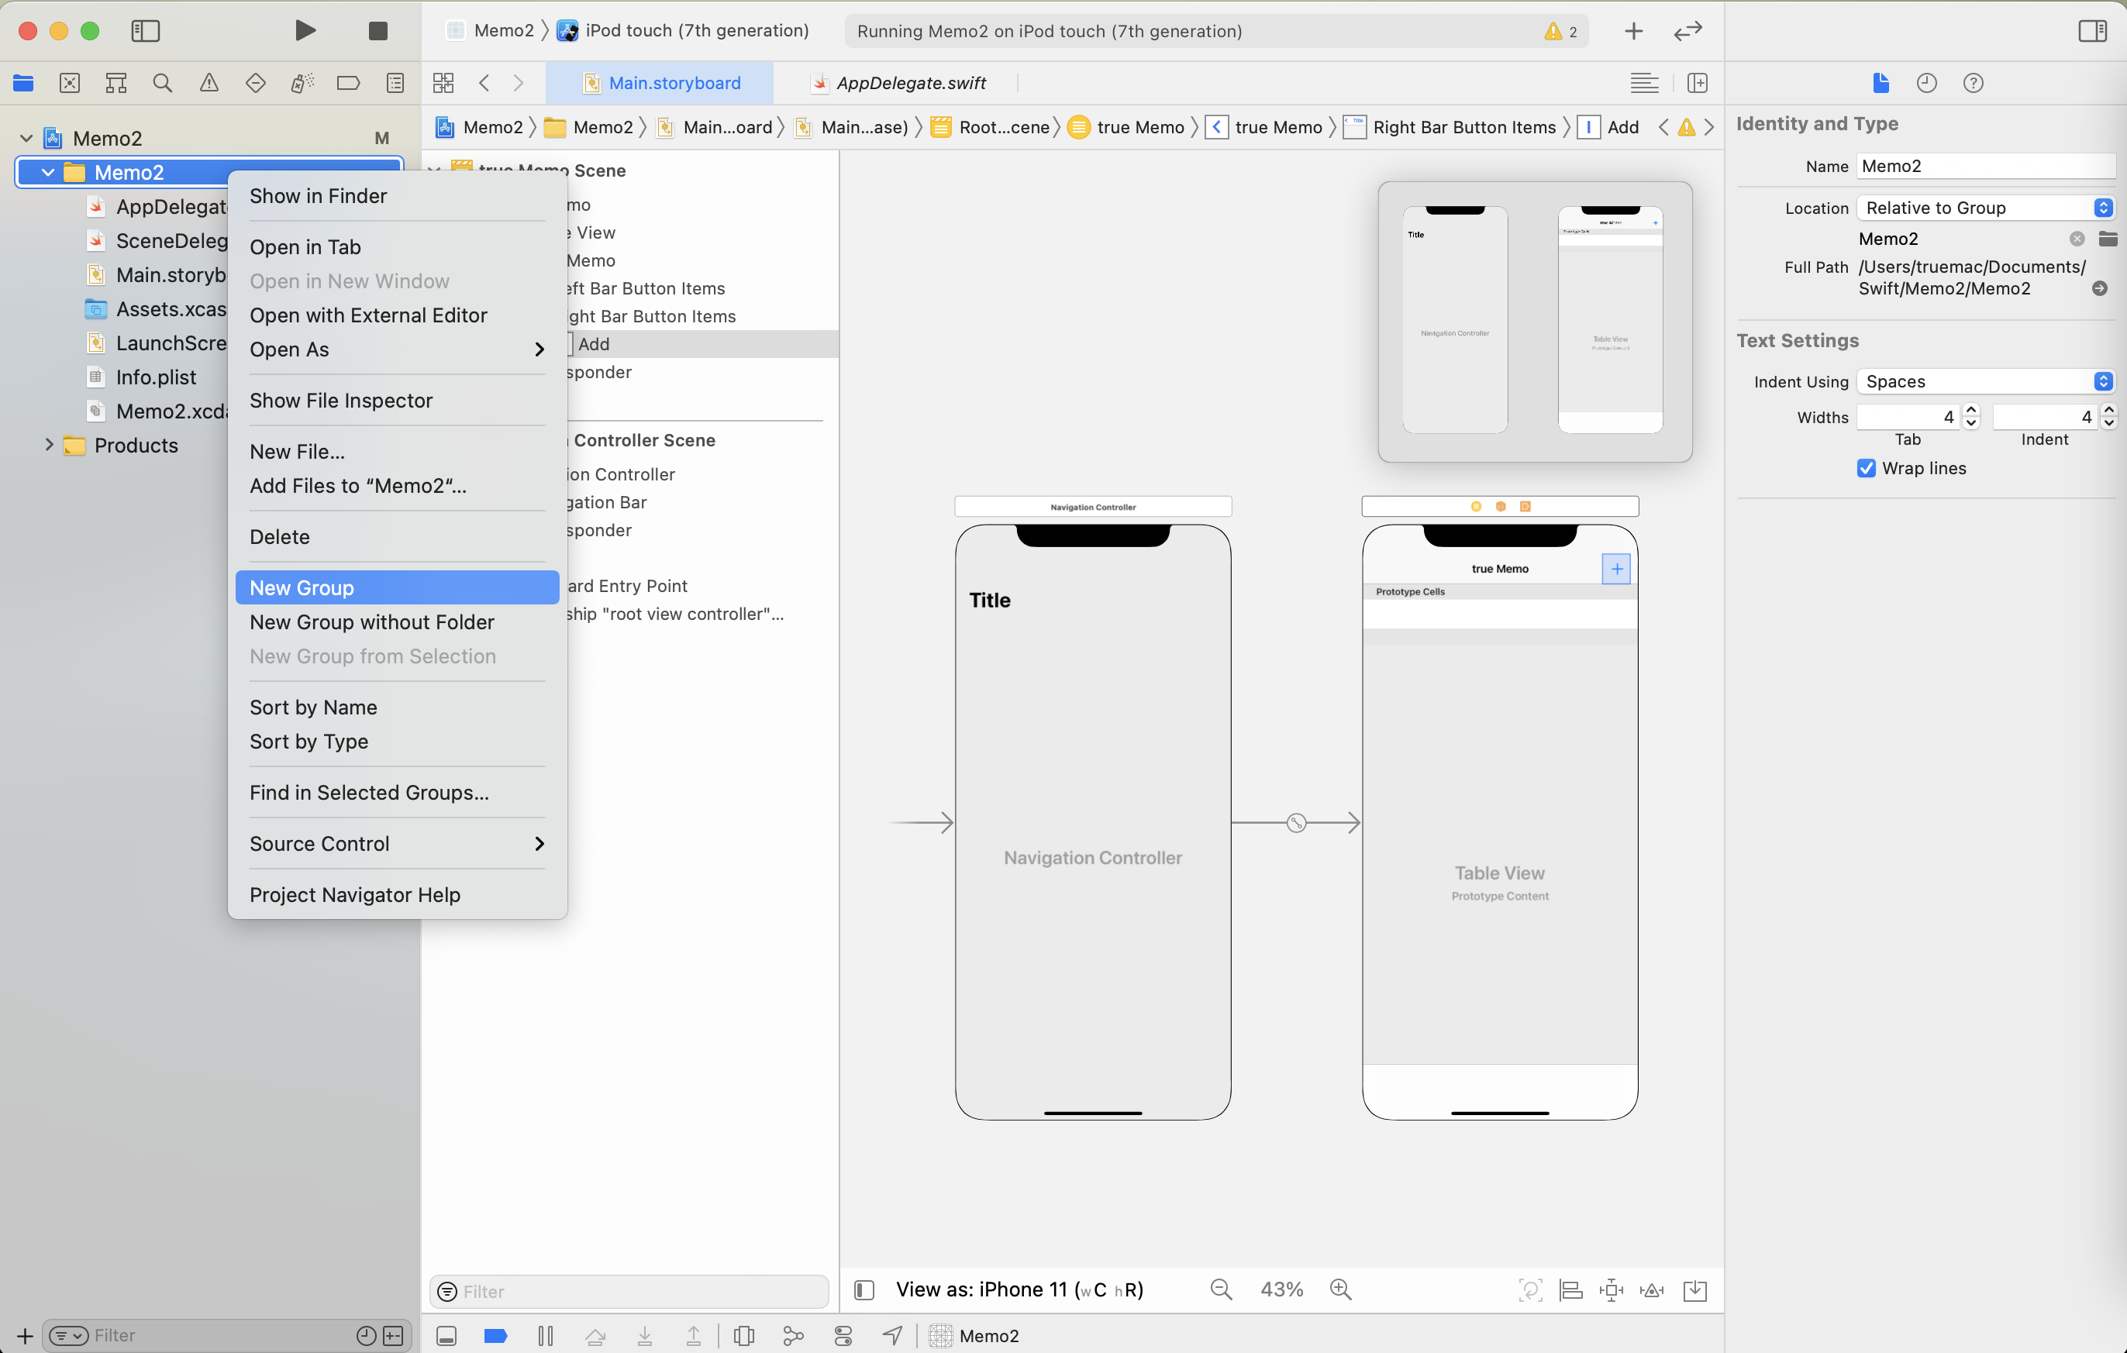Expand the Products folder
This screenshot has width=2127, height=1353.
(x=50, y=445)
